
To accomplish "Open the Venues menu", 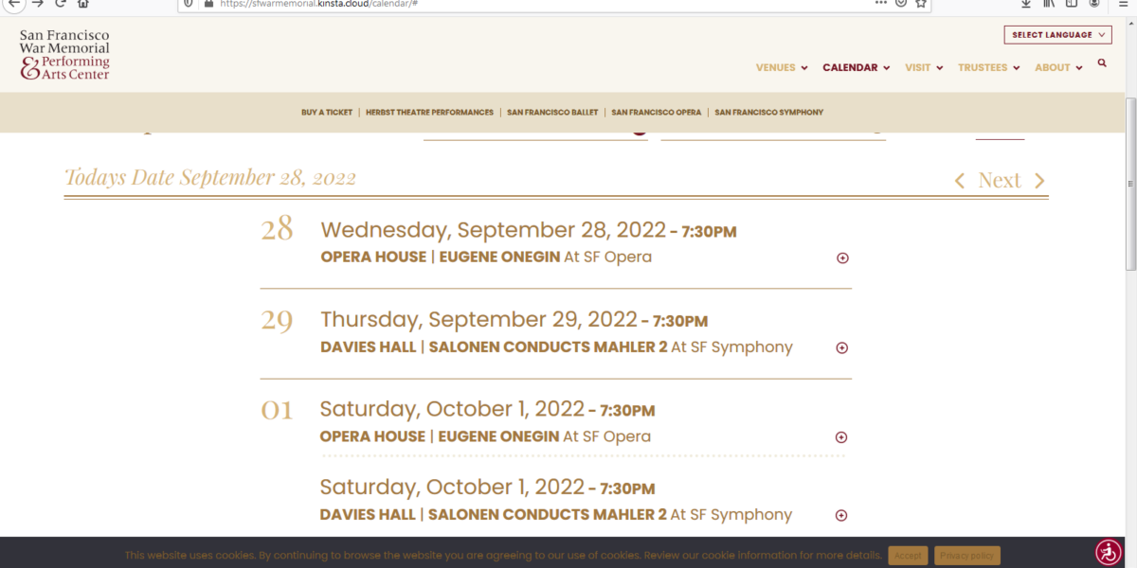I will point(782,68).
